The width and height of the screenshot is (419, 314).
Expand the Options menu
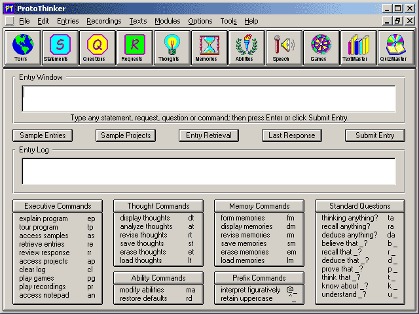coord(200,21)
